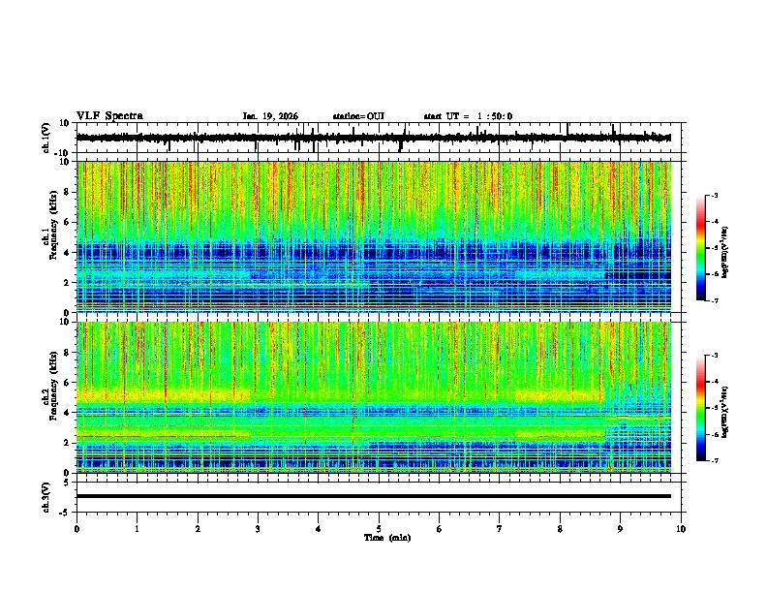Click the "8" kHz tick on ch.2 spectrogram
Viewport: 767px width, 593px height.
(x=67, y=353)
